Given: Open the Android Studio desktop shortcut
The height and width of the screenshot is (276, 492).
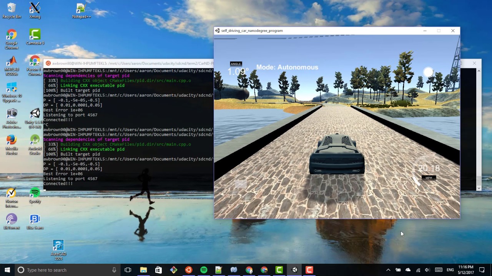Looking at the screenshot, I should click(x=35, y=145).
